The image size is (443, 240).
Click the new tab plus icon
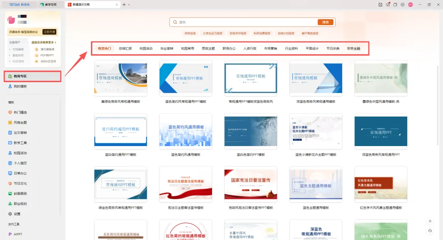tap(124, 5)
